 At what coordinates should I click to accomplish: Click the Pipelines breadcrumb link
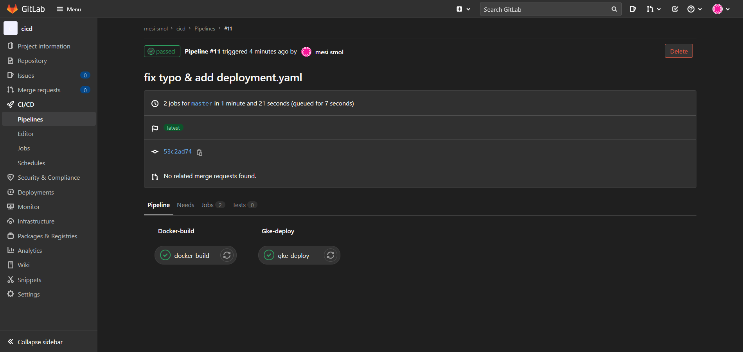(x=205, y=29)
